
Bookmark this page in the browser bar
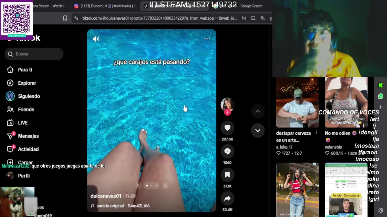click(65, 18)
